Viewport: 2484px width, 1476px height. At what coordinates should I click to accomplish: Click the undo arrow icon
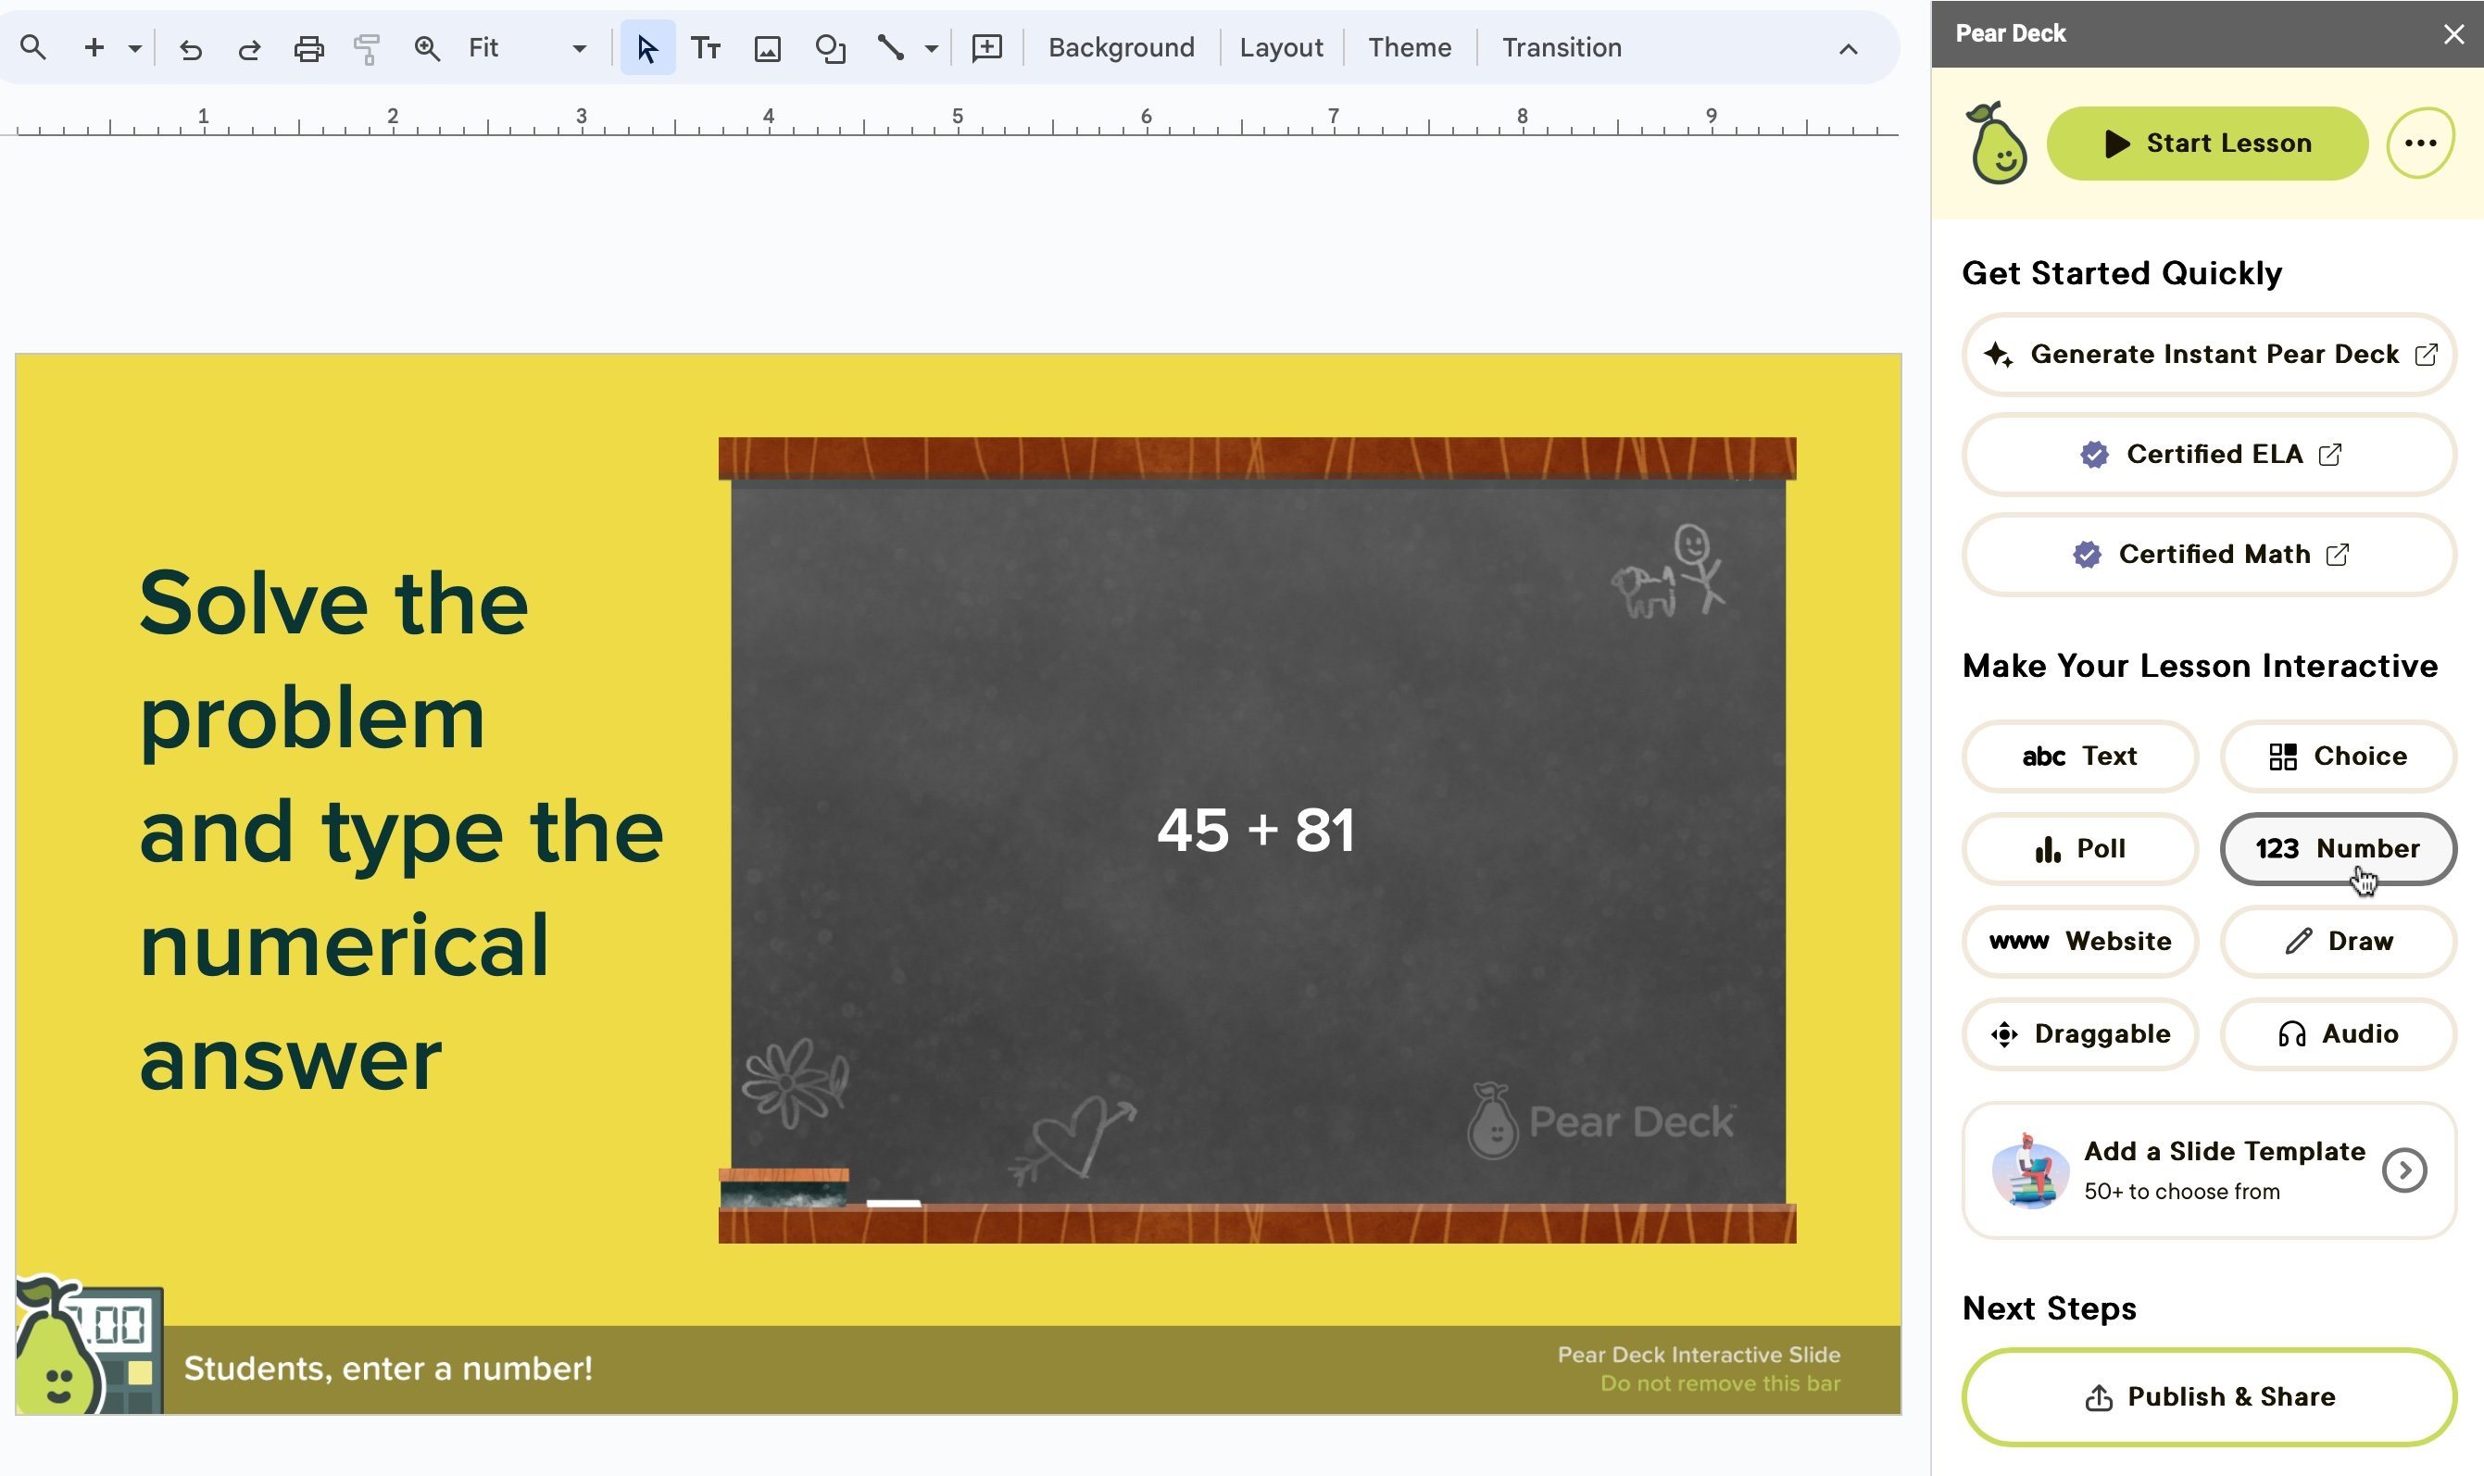[x=190, y=48]
